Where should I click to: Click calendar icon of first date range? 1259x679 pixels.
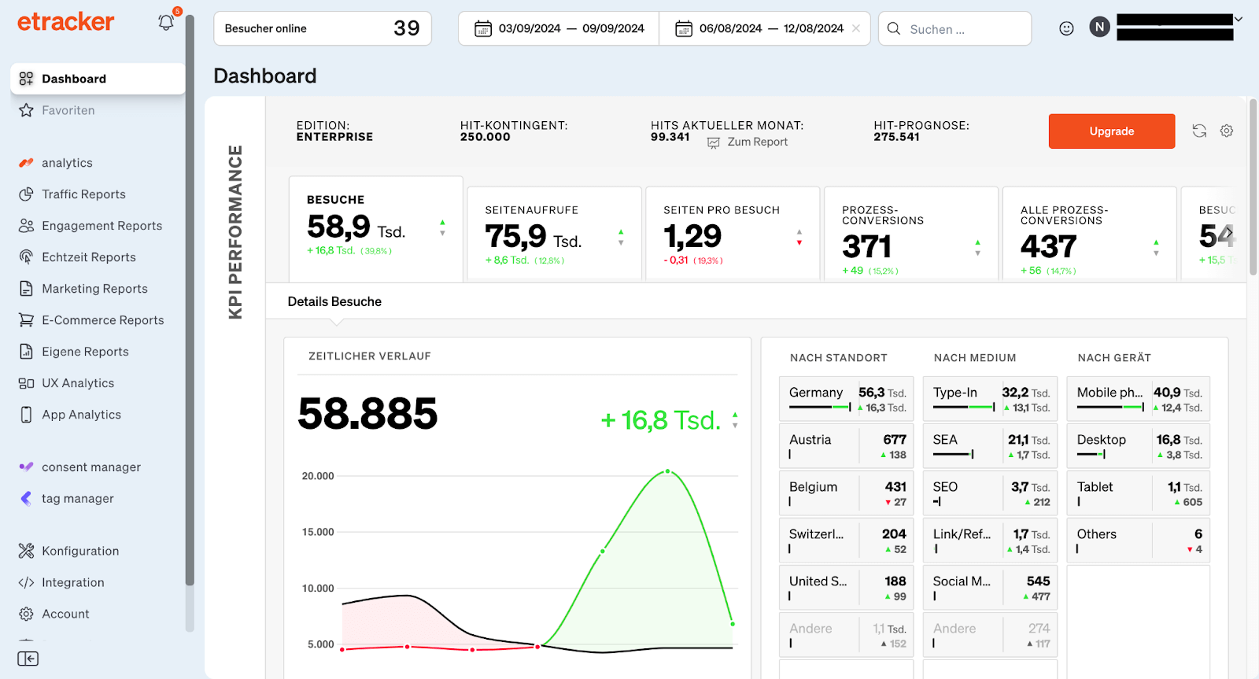tap(482, 29)
